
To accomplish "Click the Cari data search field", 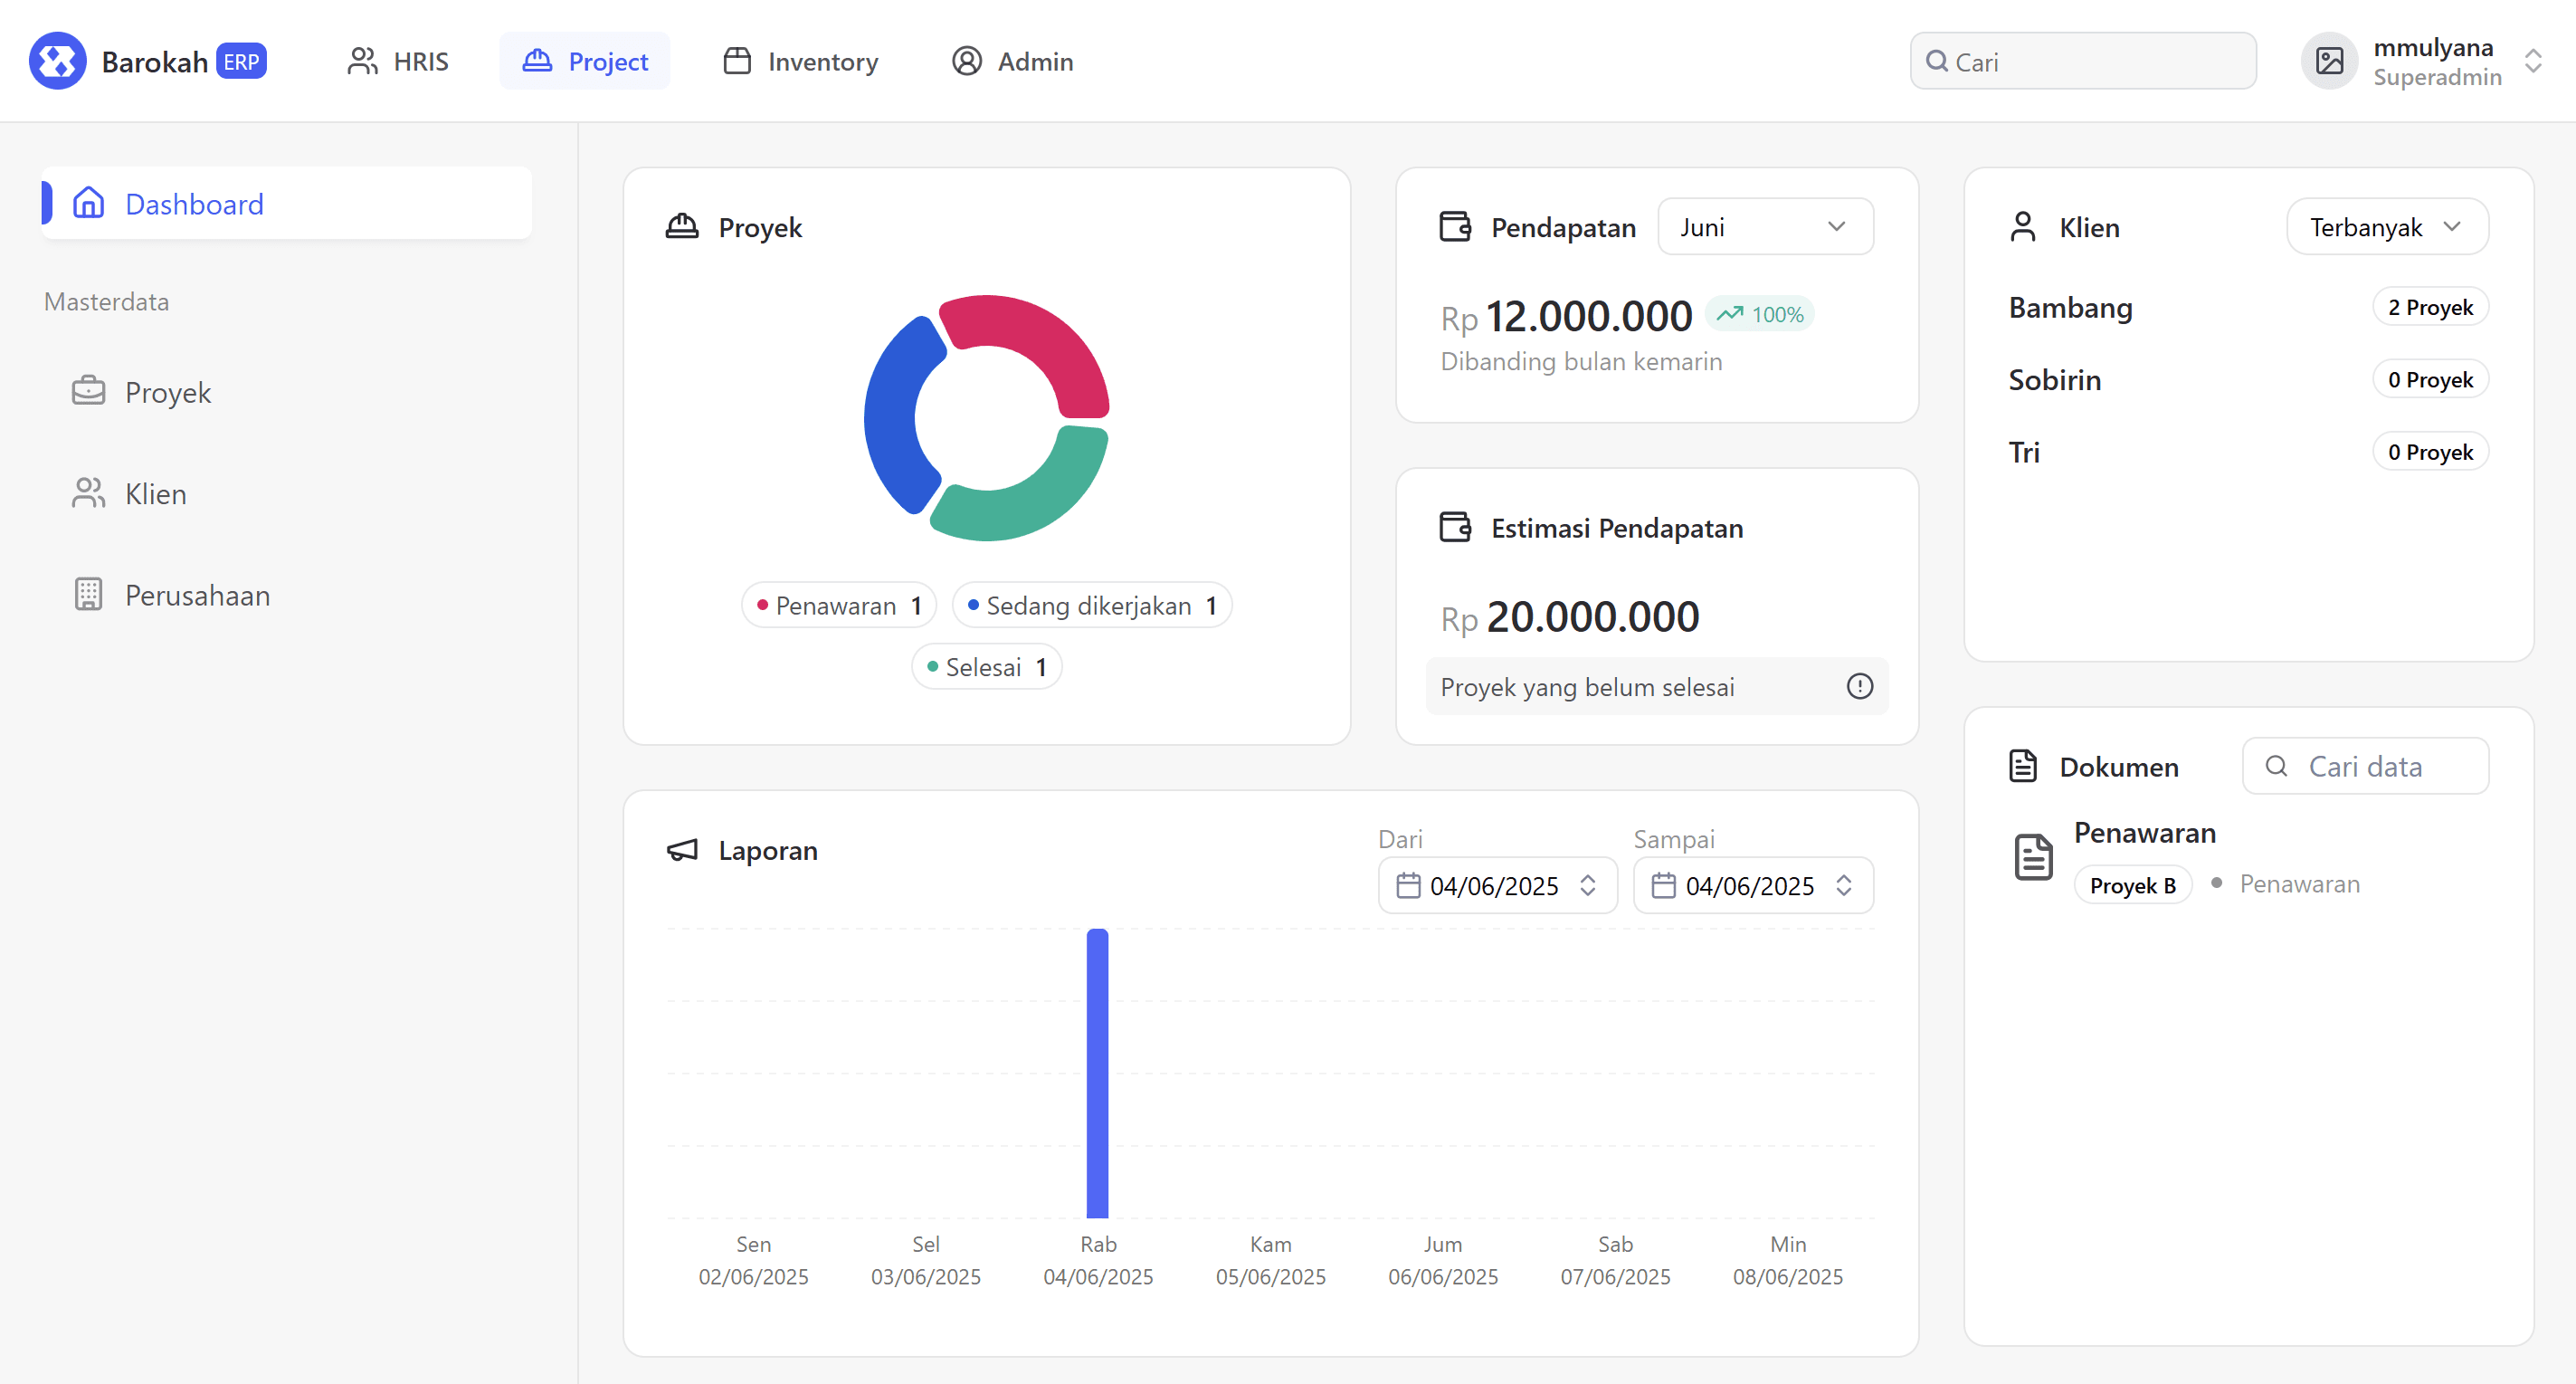I will 2365,767.
